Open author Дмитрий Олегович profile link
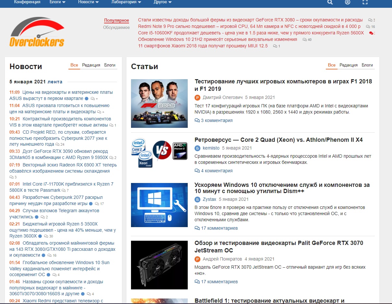 [x=222, y=97]
